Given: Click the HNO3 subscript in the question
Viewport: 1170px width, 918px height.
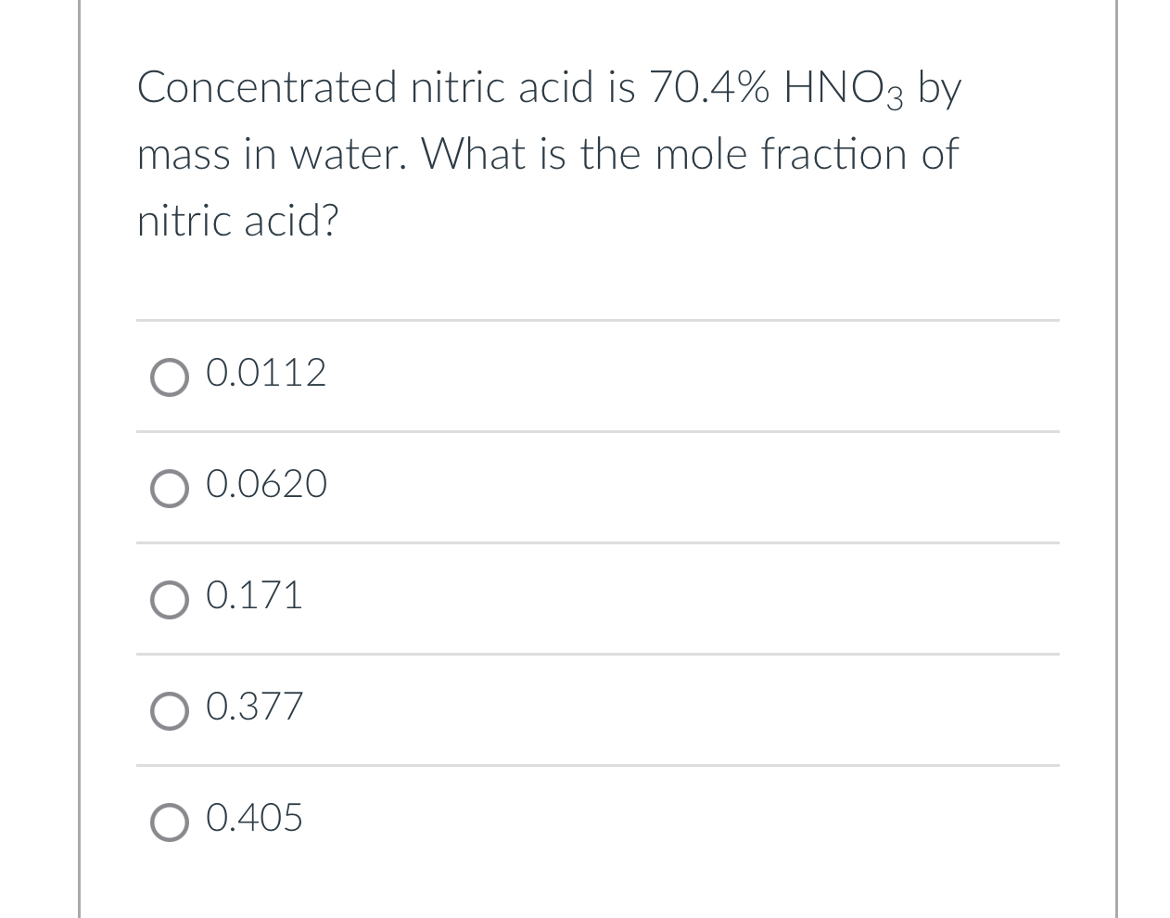Looking at the screenshot, I should tap(895, 97).
